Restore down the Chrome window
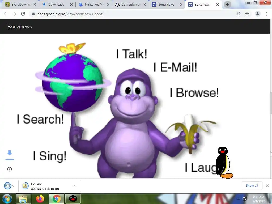This screenshot has width=272, height=204. (x=255, y=2)
